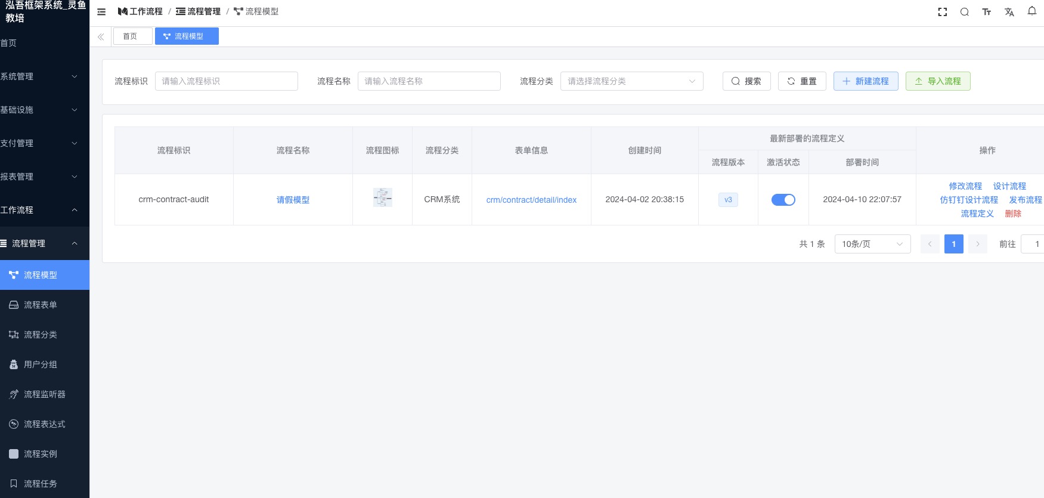This screenshot has height=498, width=1044.
Task: Click the red 删除 action link
Action: (x=1013, y=214)
